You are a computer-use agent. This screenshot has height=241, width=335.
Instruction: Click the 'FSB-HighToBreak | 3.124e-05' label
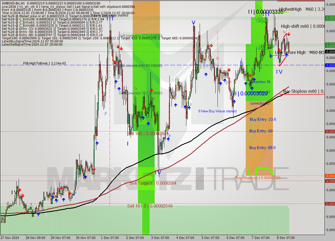pos(44,63)
